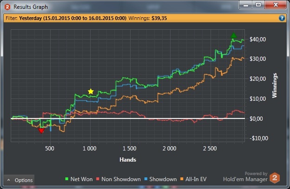
Task: Click the Winnings $39,35 total label
Action: 148,18
